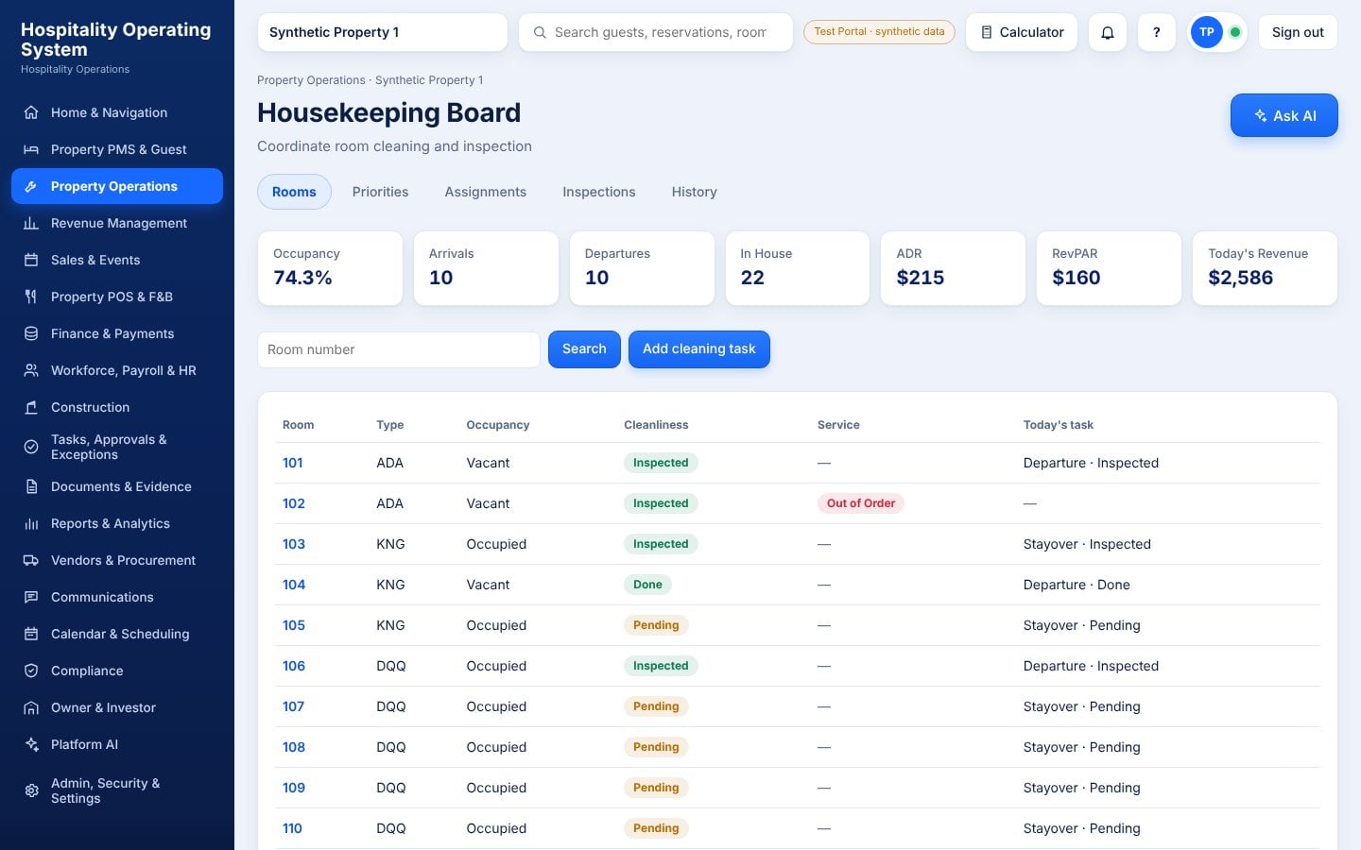This screenshot has height=850, width=1361.
Task: Click the magnifier icon in global search
Action: [540, 32]
